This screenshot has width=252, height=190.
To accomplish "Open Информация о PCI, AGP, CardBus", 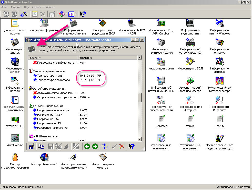I will click(x=161, y=27).
